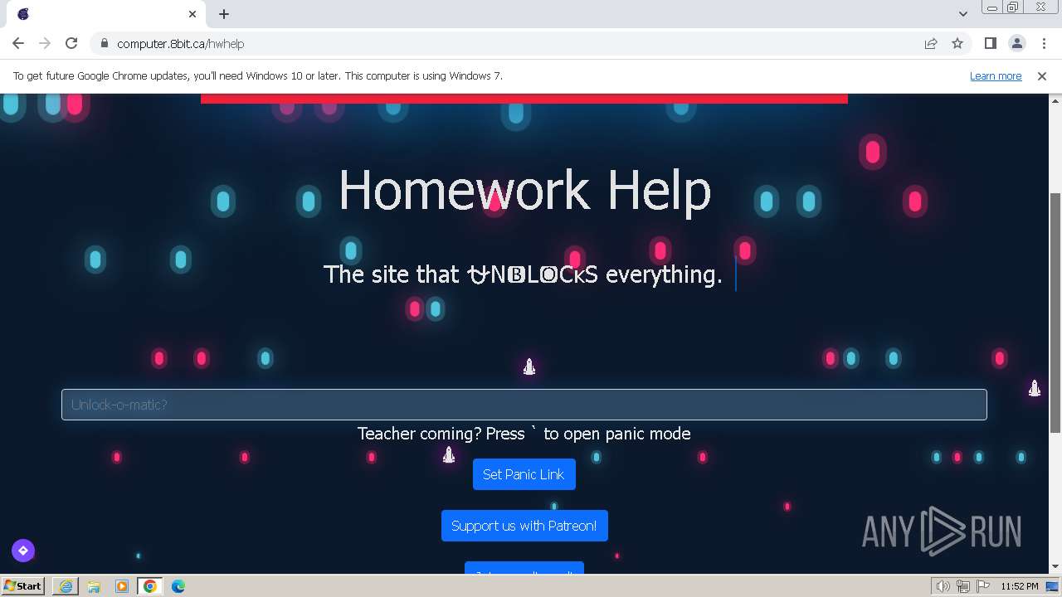View site information padlock icon
The width and height of the screenshot is (1062, 597).
(x=104, y=43)
